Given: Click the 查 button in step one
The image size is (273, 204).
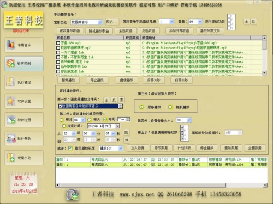Looking at the screenshot, I should click(x=121, y=100).
